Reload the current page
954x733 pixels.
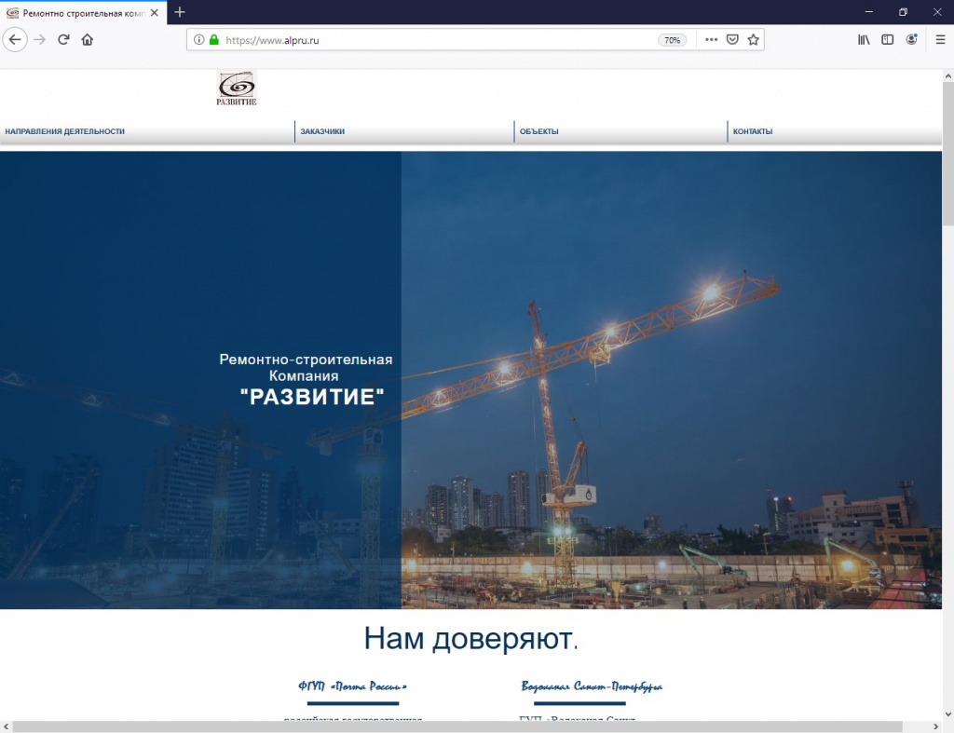(x=63, y=40)
